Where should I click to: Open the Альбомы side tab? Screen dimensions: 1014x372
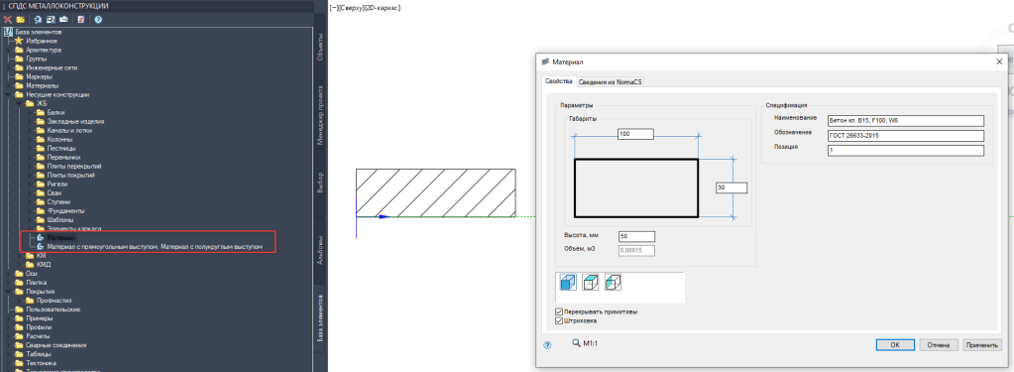[x=320, y=250]
